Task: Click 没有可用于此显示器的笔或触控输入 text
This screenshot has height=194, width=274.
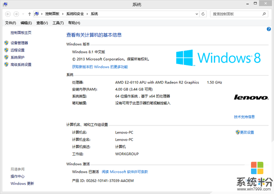Action: tap(143, 103)
